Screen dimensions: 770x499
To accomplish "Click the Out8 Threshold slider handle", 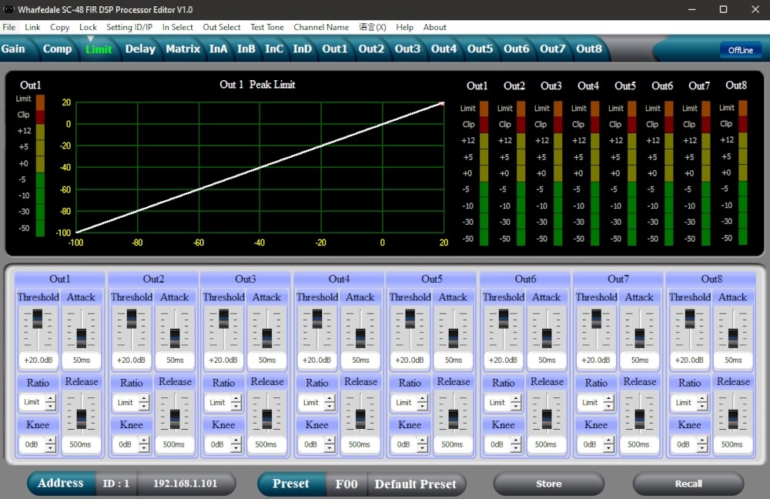I will [x=690, y=319].
